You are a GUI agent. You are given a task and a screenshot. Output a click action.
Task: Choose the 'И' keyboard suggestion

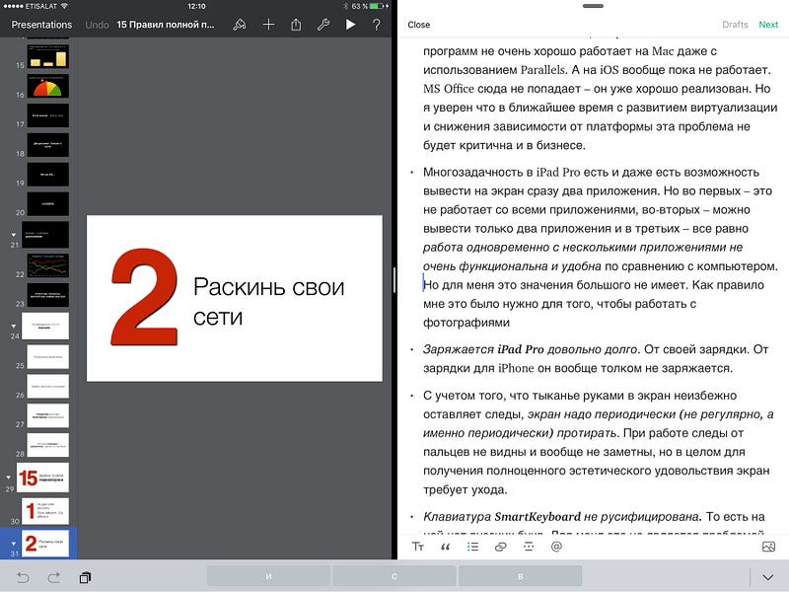click(x=268, y=576)
